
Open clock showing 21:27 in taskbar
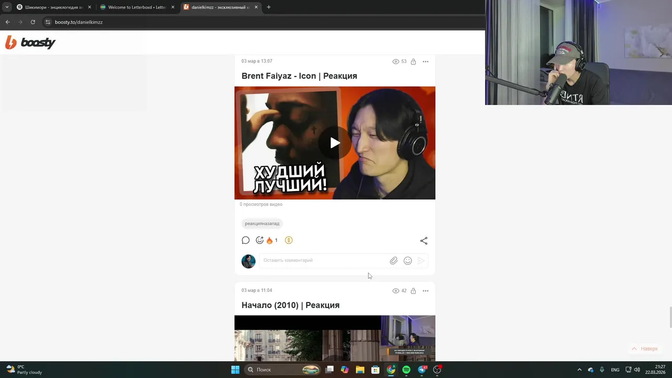655,370
